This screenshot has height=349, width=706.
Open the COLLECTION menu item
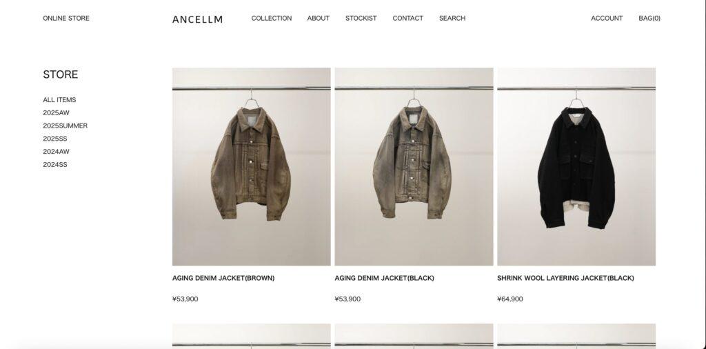coord(272,19)
